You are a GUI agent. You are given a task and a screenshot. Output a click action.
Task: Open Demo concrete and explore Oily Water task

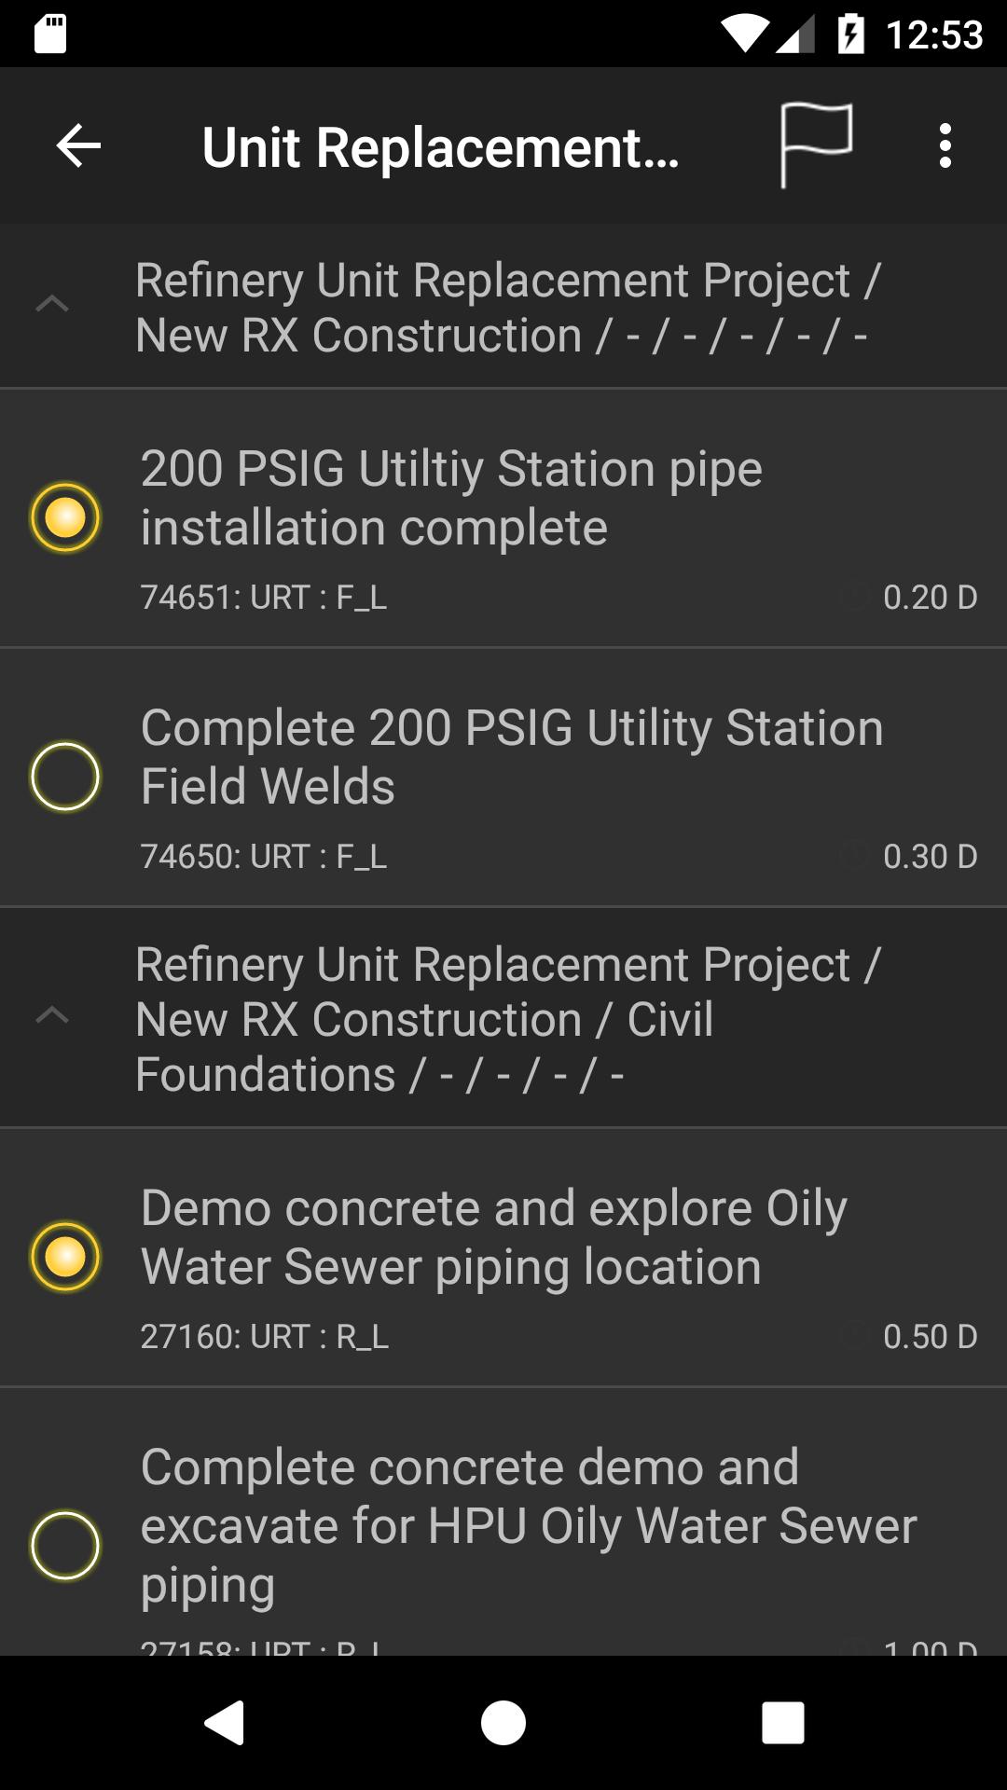(x=504, y=1258)
